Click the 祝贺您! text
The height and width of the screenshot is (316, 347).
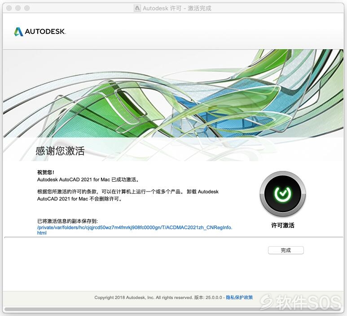tap(46, 172)
